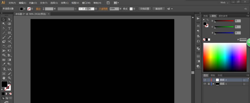Select the Gradient tool in toolbox
The height and width of the screenshot is (103, 250).
(9, 60)
